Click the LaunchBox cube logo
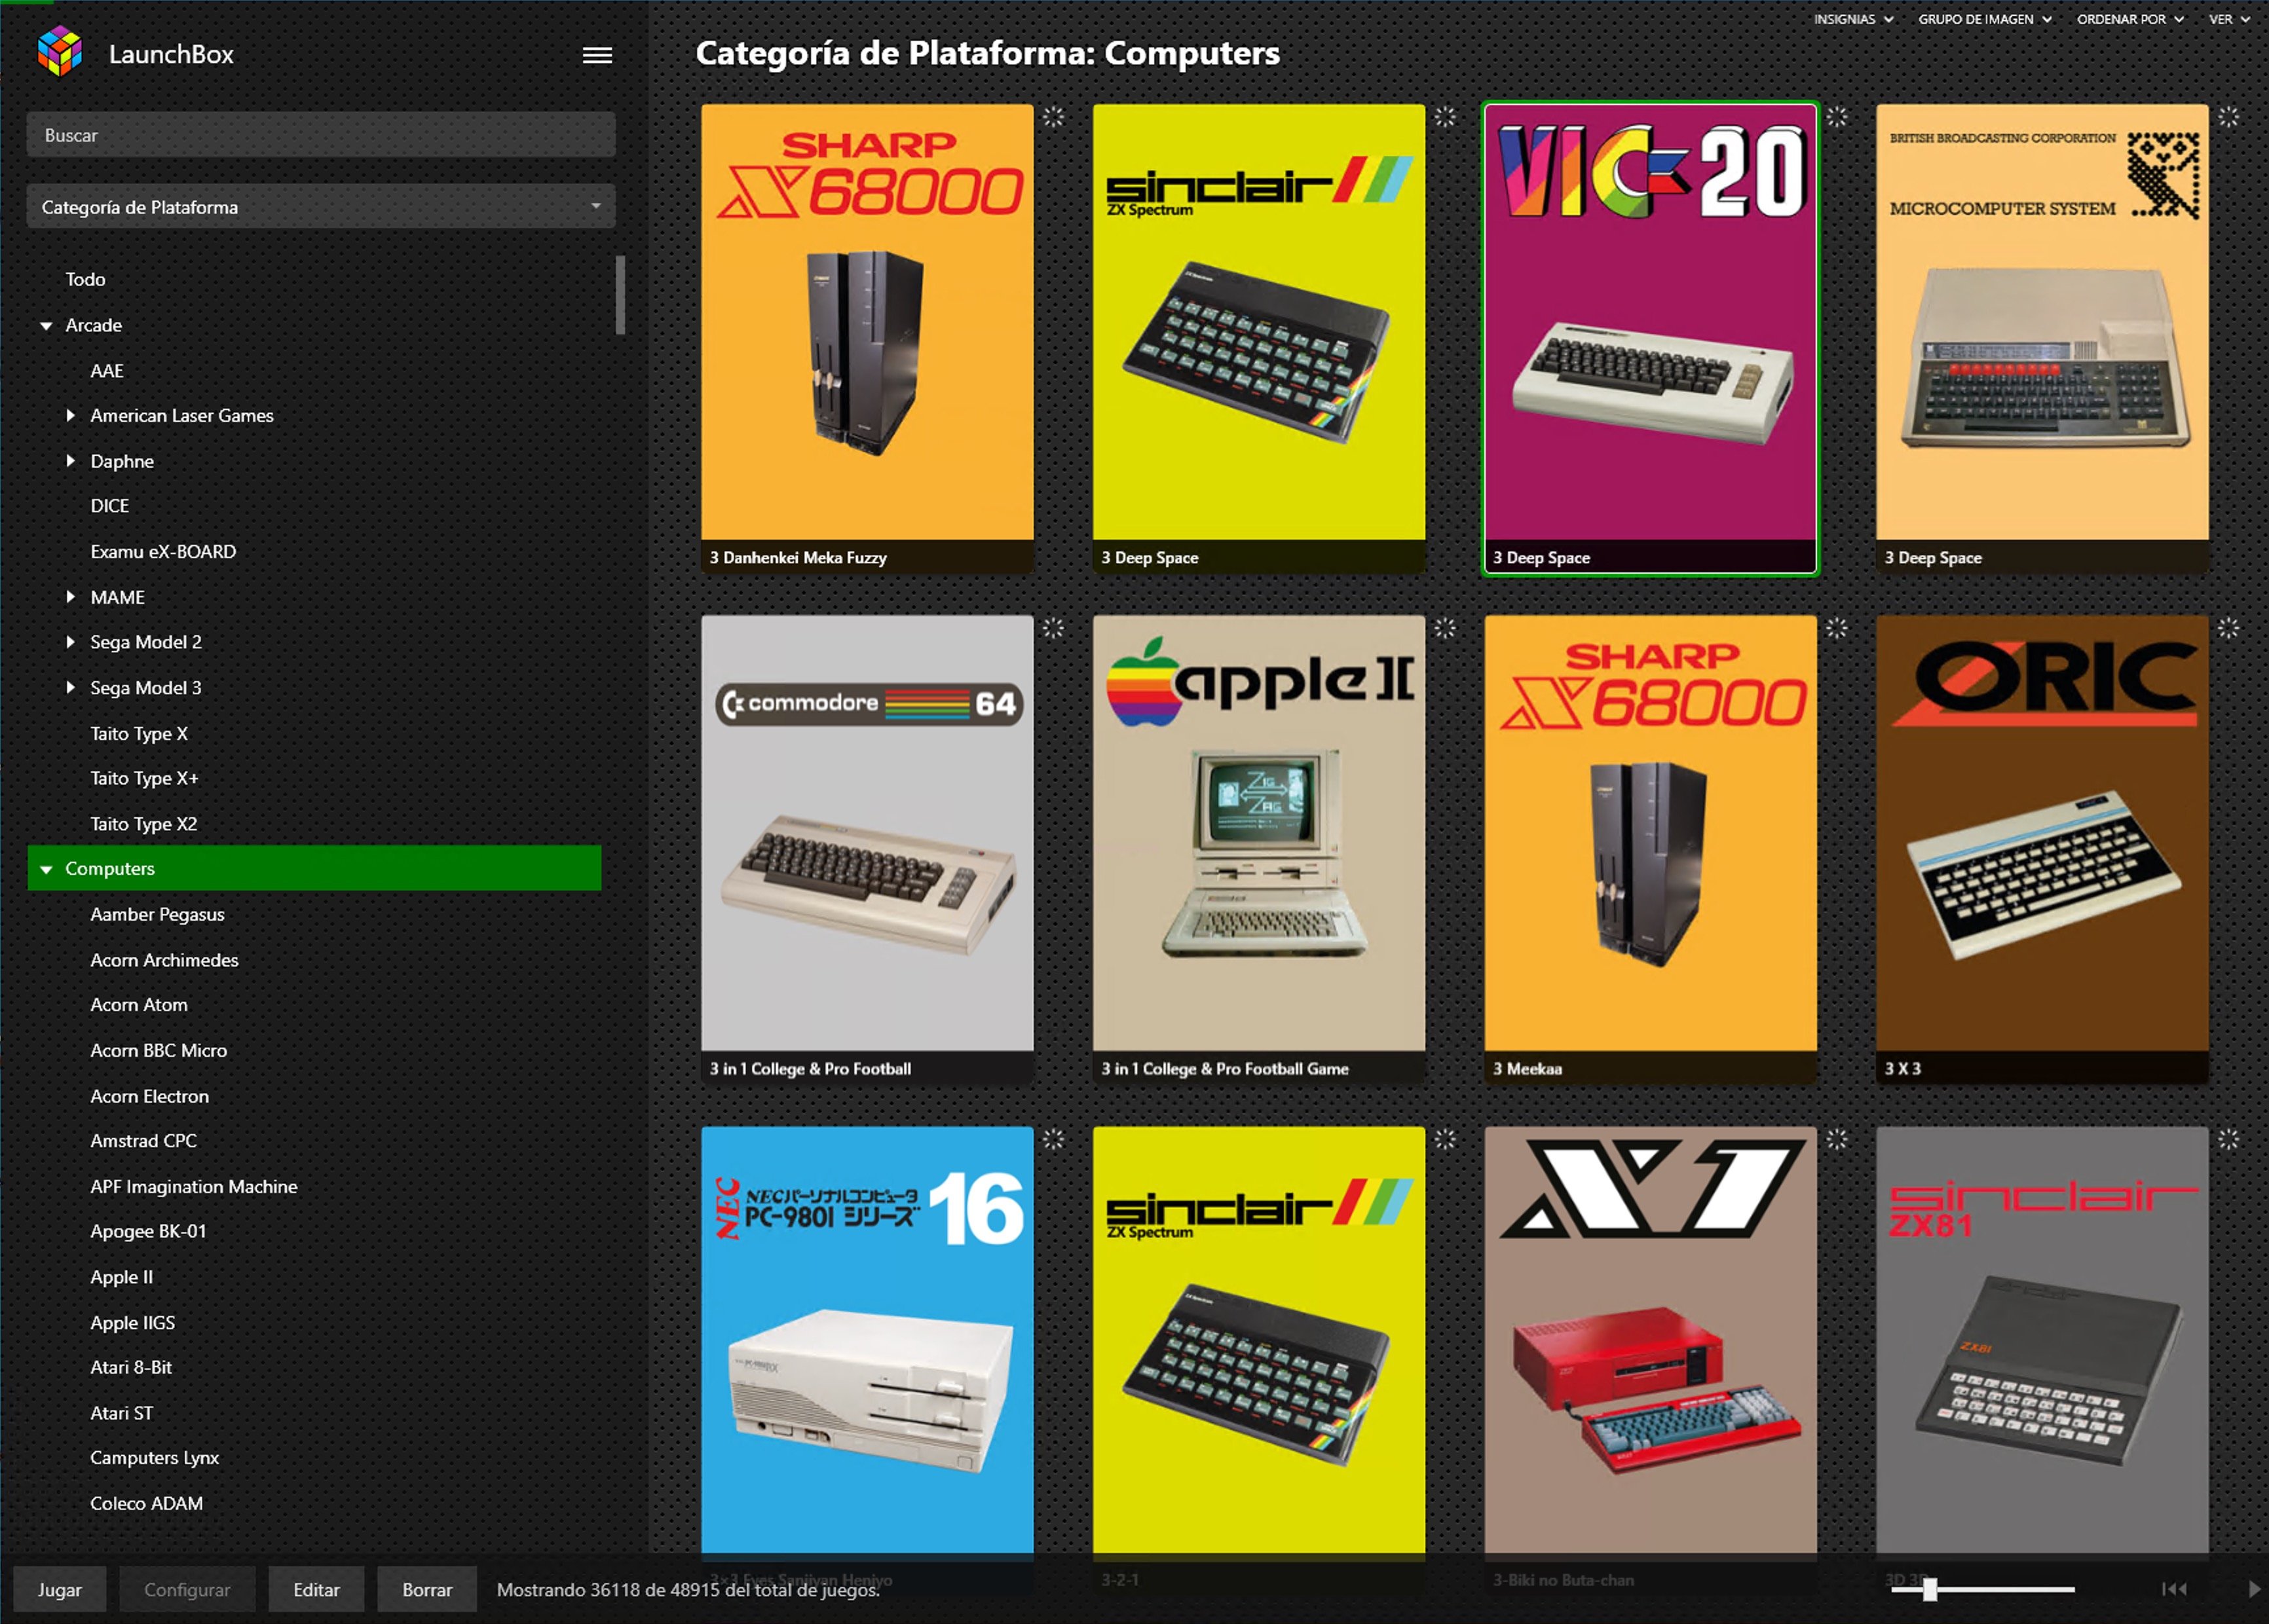2269x1624 pixels. point(60,52)
